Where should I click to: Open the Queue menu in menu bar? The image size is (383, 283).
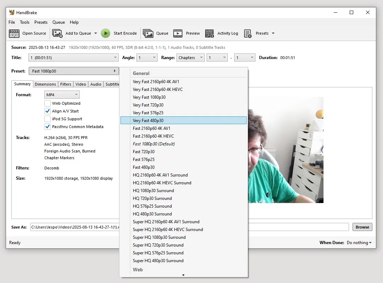[x=58, y=22]
